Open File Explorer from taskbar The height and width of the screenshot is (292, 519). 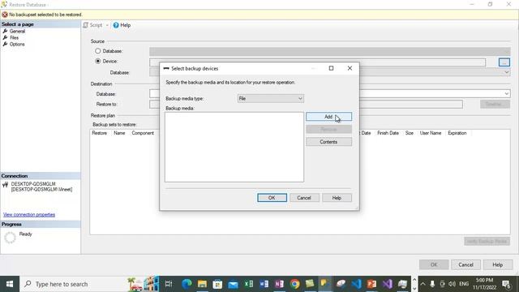(202, 284)
